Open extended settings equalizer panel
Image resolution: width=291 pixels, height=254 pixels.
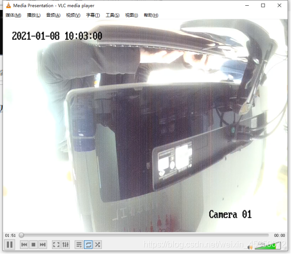pos(66,245)
